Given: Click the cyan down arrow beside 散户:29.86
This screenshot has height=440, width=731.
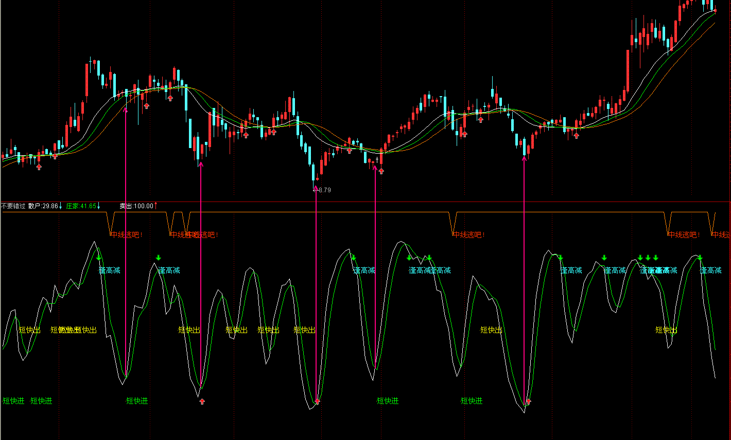Looking at the screenshot, I should pyautogui.click(x=61, y=206).
